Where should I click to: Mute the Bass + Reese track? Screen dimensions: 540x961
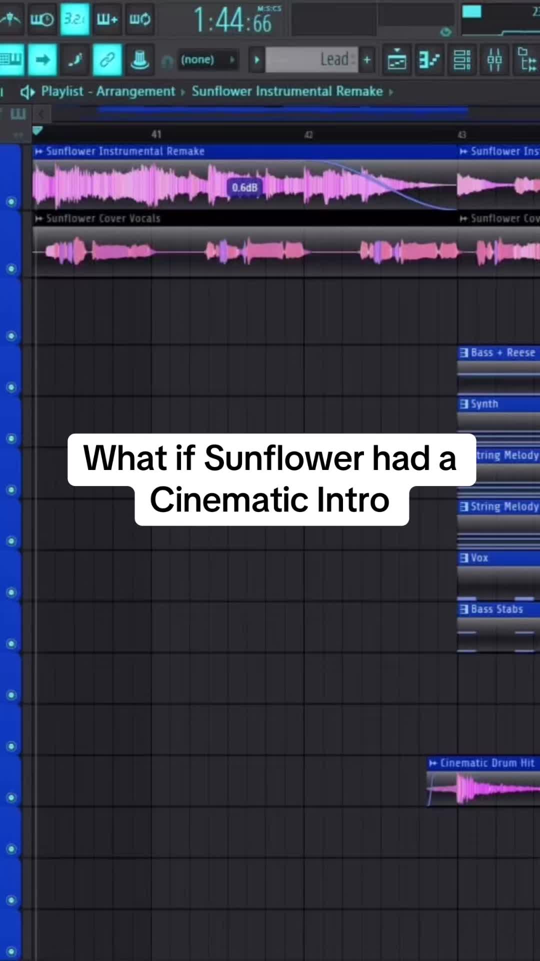tap(11, 387)
